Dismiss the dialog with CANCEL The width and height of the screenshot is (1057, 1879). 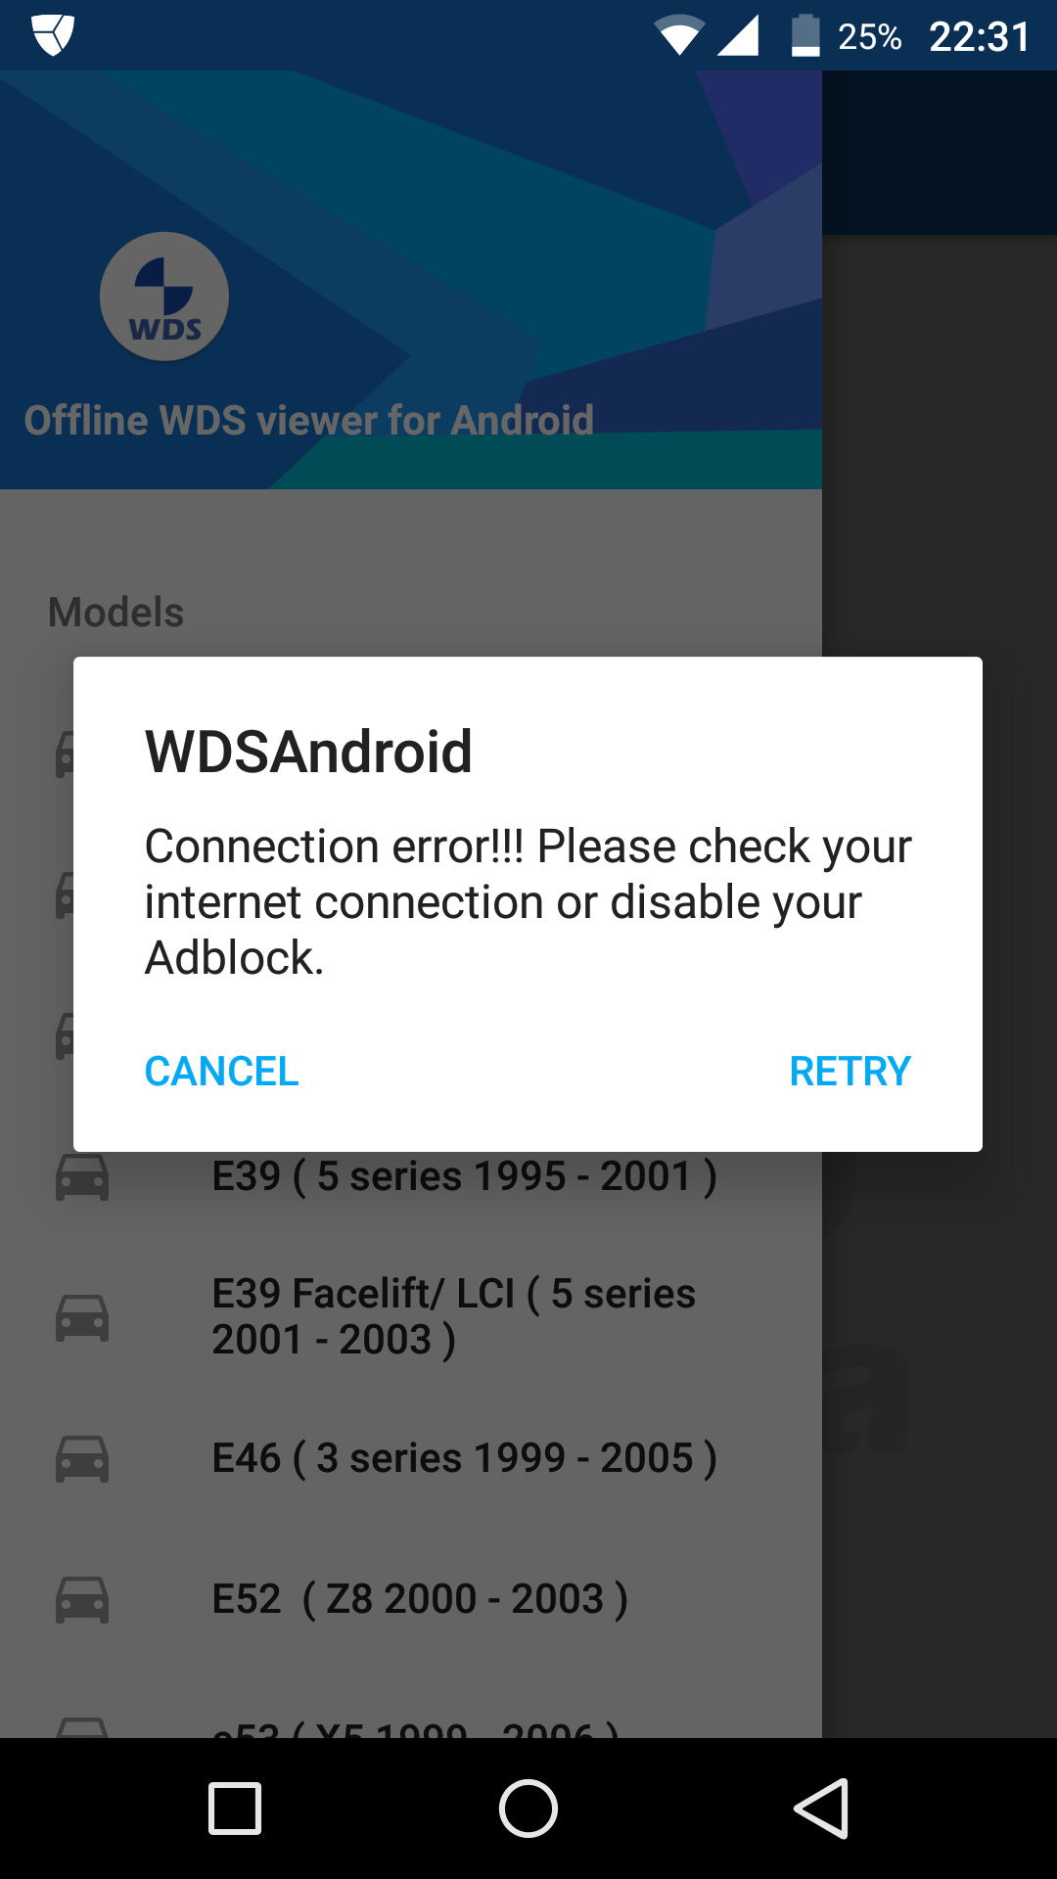[221, 1072]
